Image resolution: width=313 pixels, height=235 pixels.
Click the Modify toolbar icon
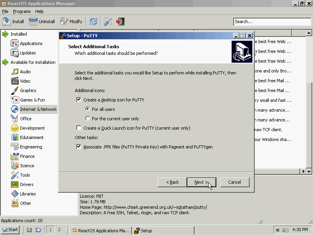coord(64,22)
